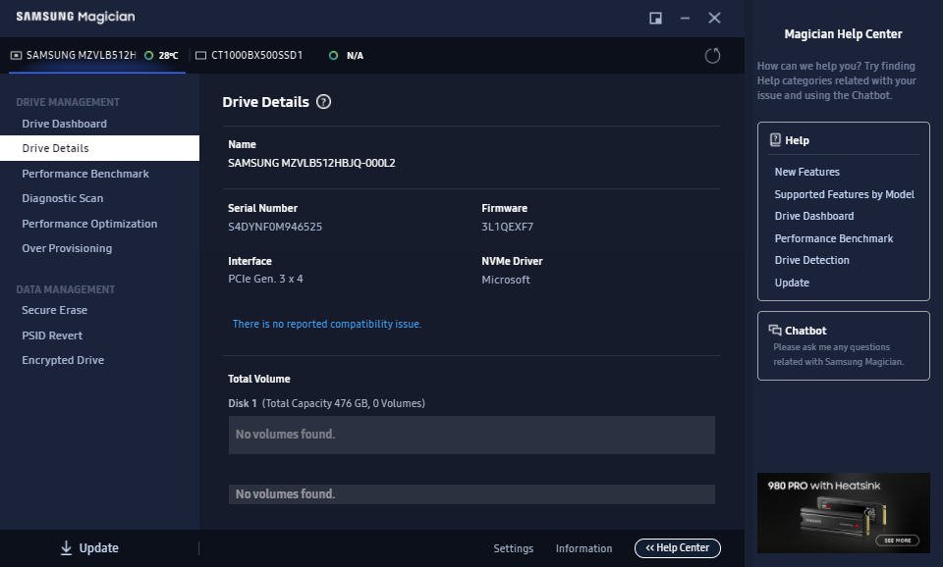Image resolution: width=943 pixels, height=567 pixels.
Task: Switch to the CT1000BX500SSD1 drive tab
Action: click(x=280, y=55)
